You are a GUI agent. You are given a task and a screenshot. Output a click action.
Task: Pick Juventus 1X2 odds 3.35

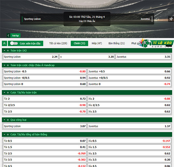tap(143, 57)
